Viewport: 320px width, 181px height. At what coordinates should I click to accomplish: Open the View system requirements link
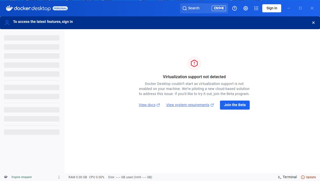(x=188, y=105)
